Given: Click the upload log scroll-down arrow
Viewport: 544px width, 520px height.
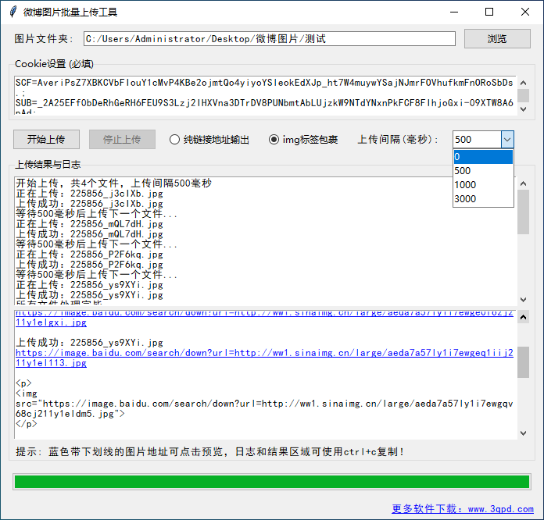Looking at the screenshot, I should (523, 299).
